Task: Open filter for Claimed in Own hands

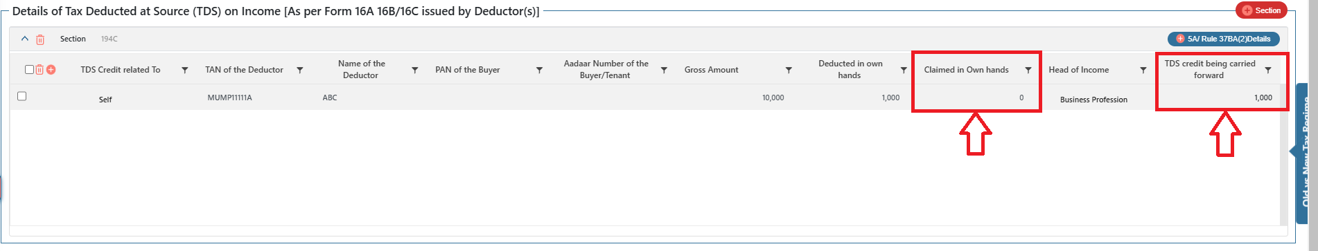Action: click(x=1028, y=70)
